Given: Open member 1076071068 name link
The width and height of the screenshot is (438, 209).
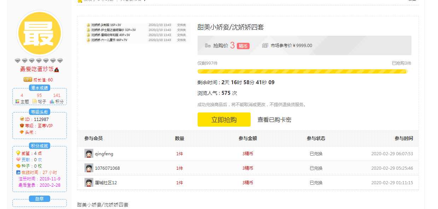Looking at the screenshot, I should tap(107, 168).
